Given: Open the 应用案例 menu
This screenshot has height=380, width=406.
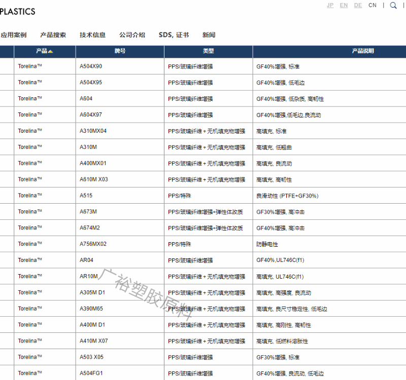Looking at the screenshot, I should coord(14,35).
